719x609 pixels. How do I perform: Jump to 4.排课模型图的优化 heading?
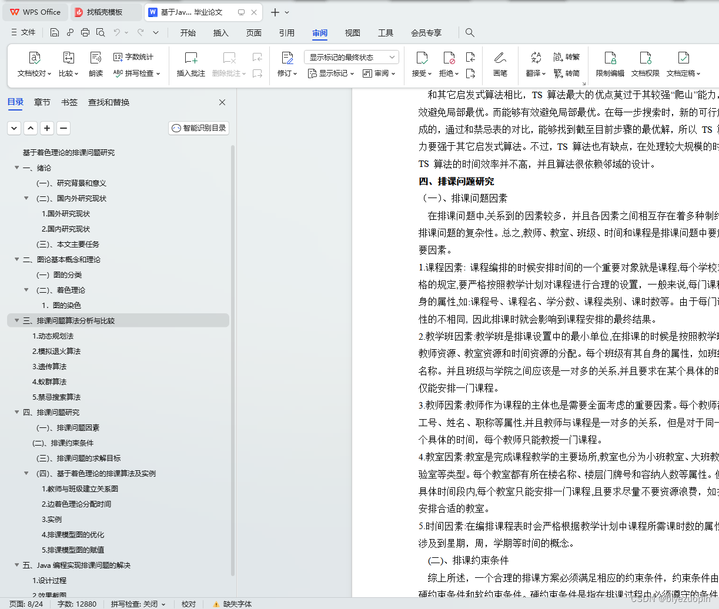[73, 534]
